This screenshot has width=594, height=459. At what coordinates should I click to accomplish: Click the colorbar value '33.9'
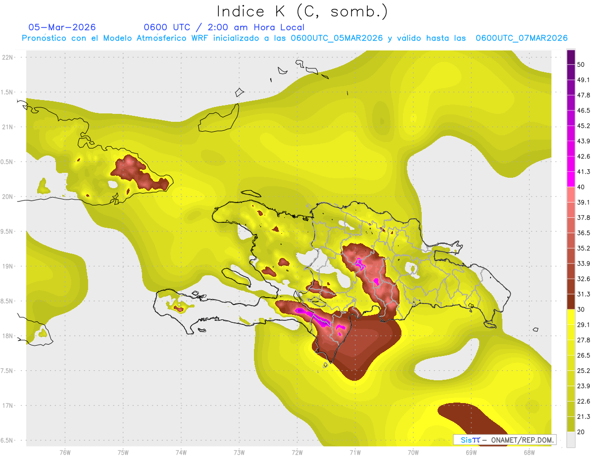[x=584, y=263]
